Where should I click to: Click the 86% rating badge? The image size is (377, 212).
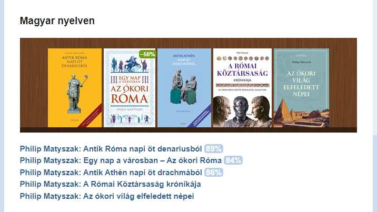click(213, 173)
